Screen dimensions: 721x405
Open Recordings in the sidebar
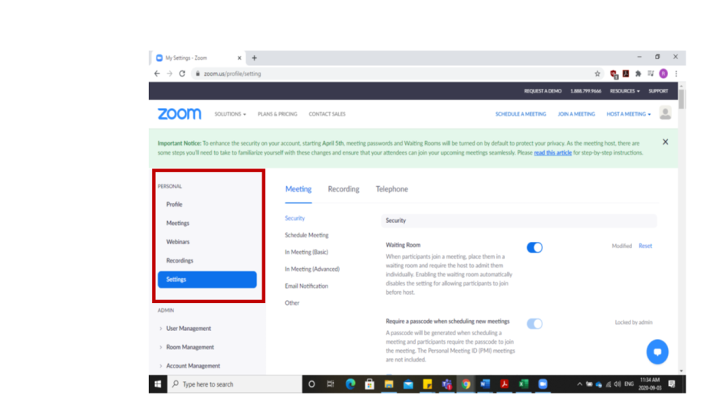click(x=179, y=261)
